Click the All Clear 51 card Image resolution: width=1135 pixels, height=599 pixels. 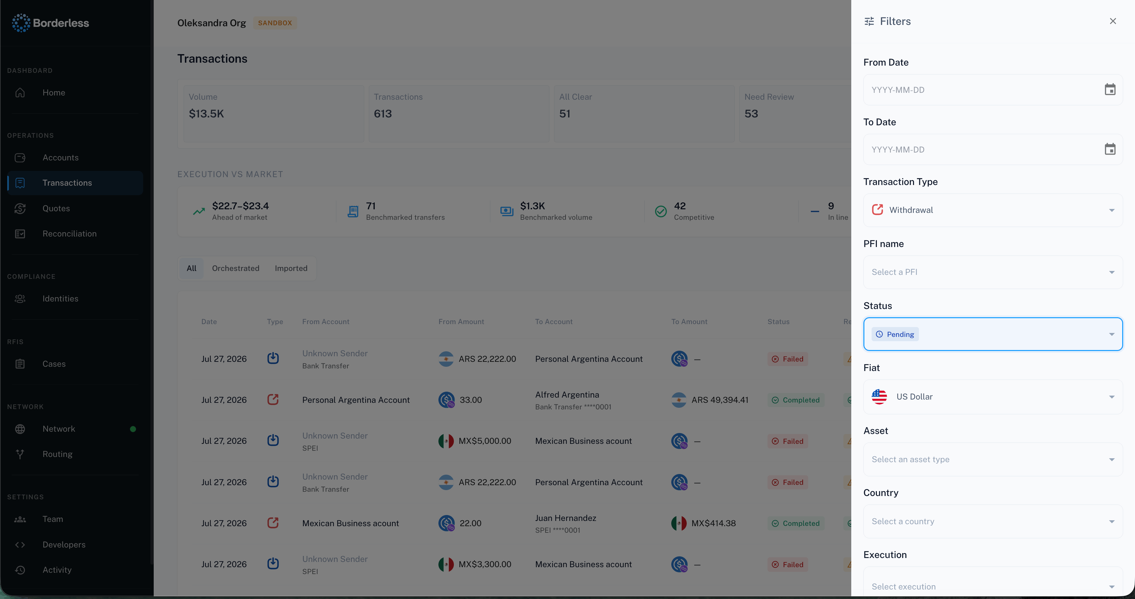coord(644,114)
